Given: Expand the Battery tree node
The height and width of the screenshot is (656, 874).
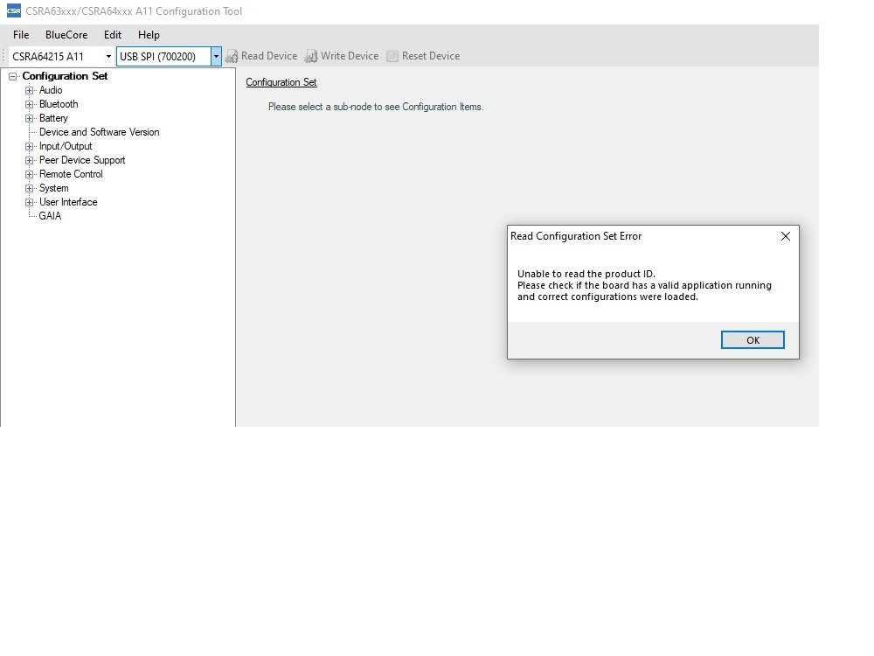Looking at the screenshot, I should (x=29, y=118).
